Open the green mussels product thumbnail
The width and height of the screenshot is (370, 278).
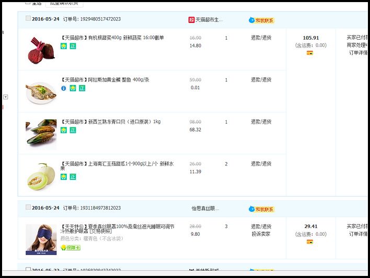[x=41, y=134]
